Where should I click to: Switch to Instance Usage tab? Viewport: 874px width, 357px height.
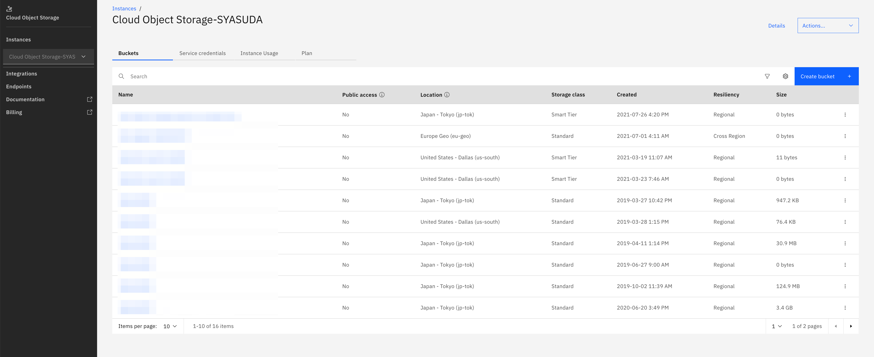pyautogui.click(x=259, y=53)
